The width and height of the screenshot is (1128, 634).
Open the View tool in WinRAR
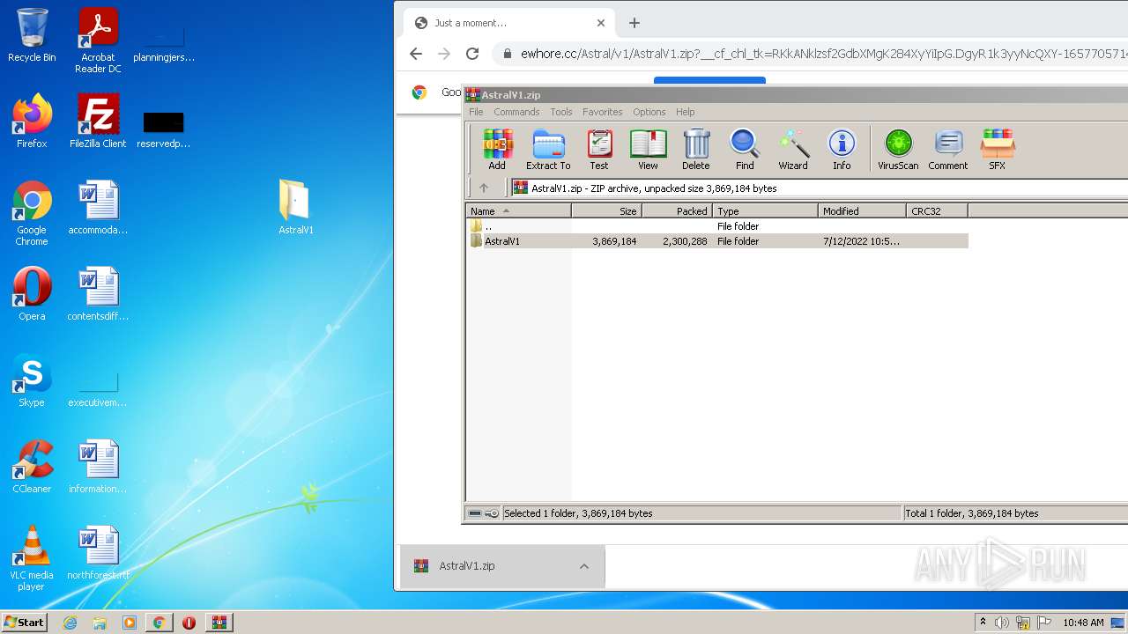pyautogui.click(x=648, y=149)
